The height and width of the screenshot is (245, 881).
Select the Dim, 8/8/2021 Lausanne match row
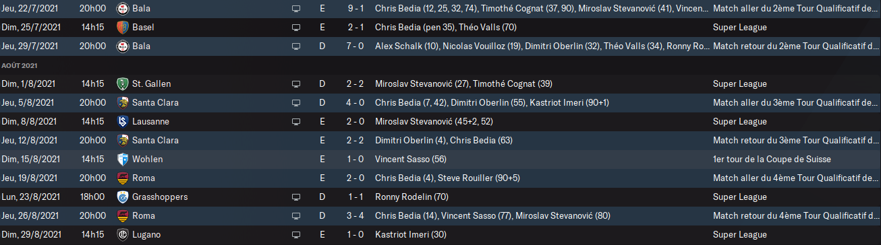(x=440, y=122)
